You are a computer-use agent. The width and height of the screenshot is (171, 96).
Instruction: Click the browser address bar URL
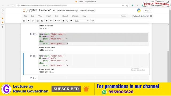coord(44,5)
